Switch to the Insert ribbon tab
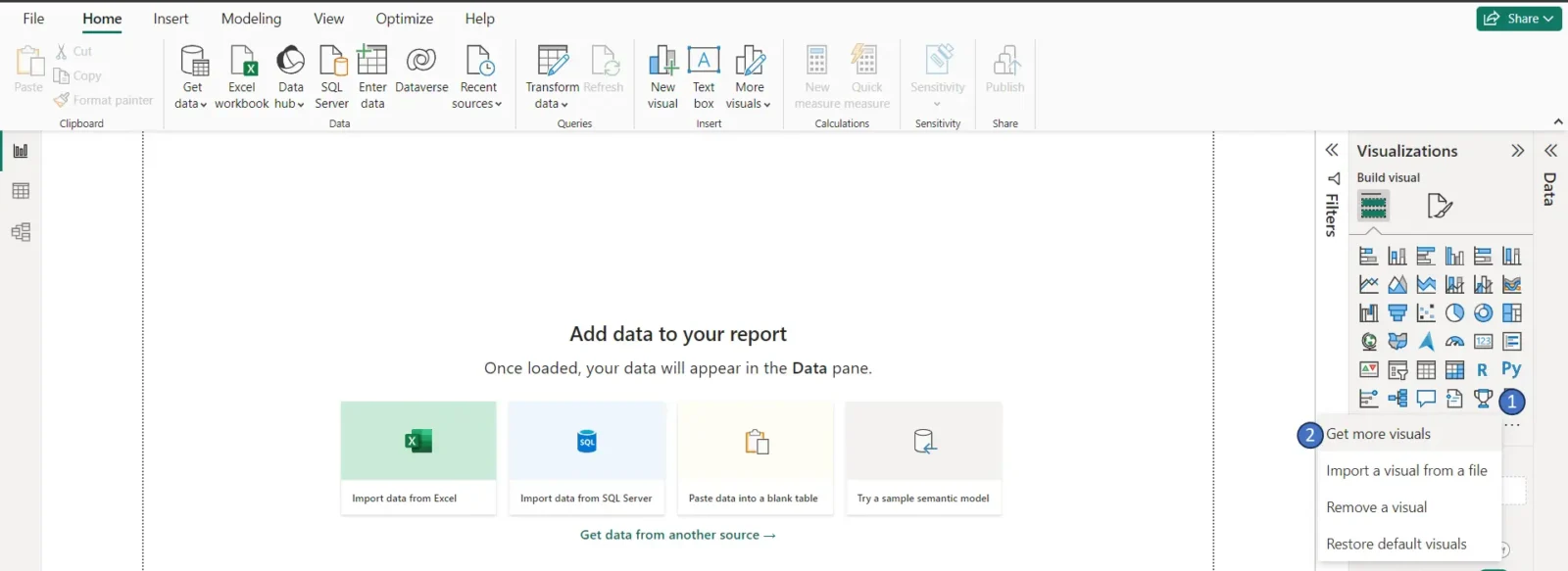Screen dimensions: 1568x571 (x=171, y=19)
